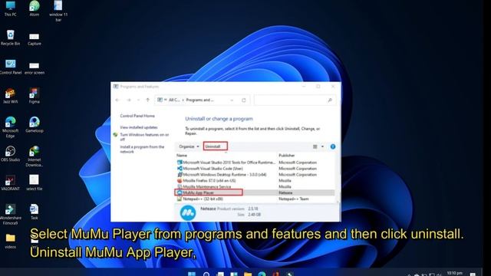The height and width of the screenshot is (276, 491).
Task: Select the error screen desktop file
Action: tap(34, 68)
